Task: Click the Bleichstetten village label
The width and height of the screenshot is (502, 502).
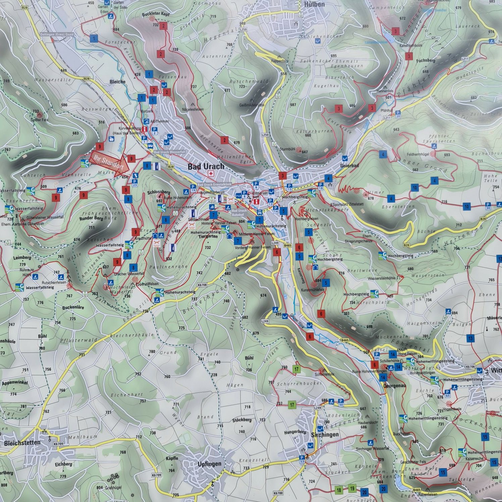Action: point(22,443)
